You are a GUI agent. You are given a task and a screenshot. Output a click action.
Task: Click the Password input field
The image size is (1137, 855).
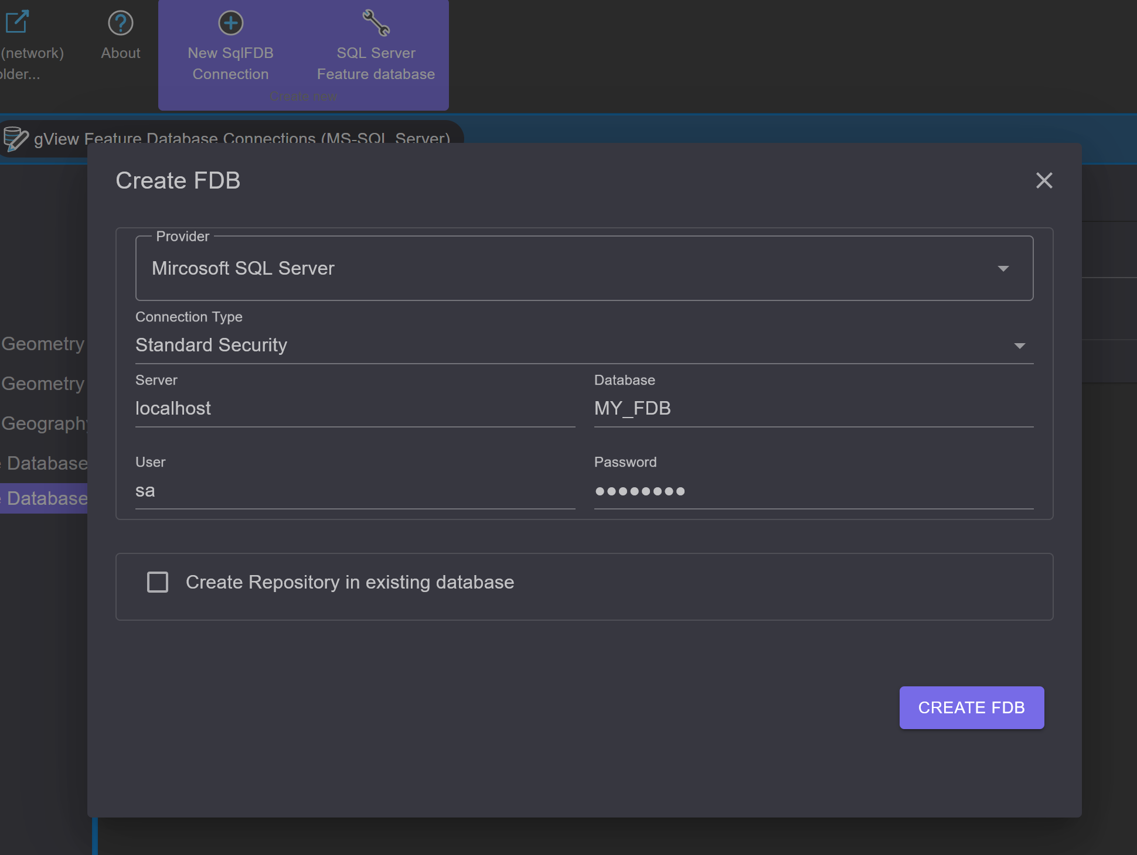pyautogui.click(x=813, y=490)
